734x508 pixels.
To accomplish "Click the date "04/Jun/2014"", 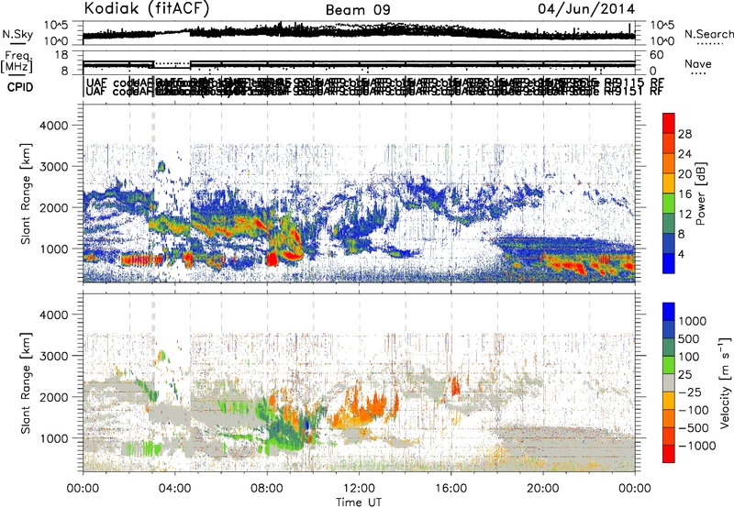I will (x=586, y=9).
